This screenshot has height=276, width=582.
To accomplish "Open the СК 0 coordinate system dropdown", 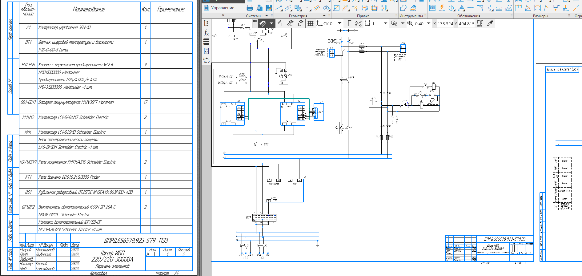I will click(x=339, y=23).
